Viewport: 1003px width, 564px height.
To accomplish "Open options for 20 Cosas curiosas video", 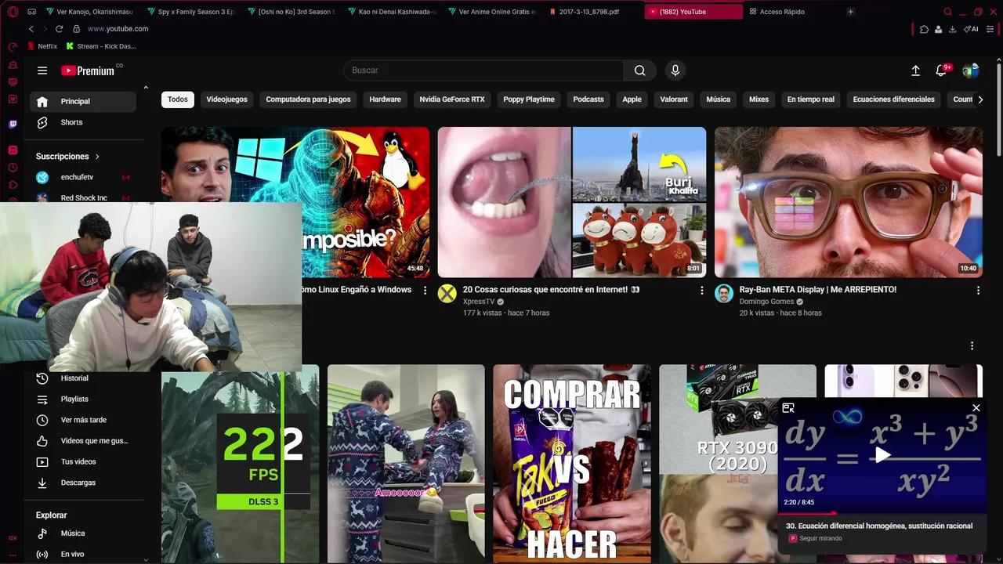I will pos(701,291).
